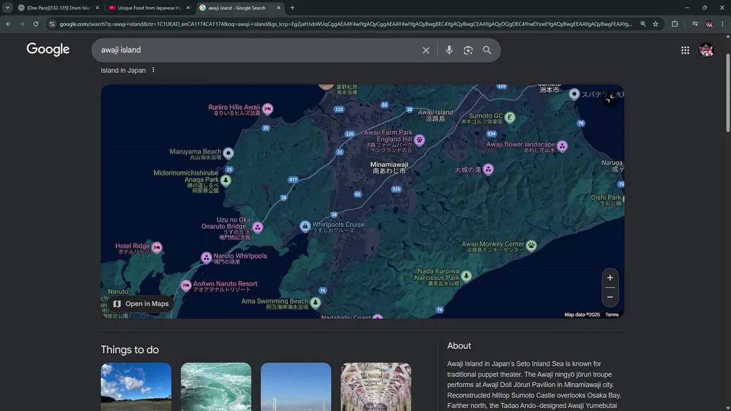Select the Ruriiro Hills Awaji hotel pin

click(267, 108)
